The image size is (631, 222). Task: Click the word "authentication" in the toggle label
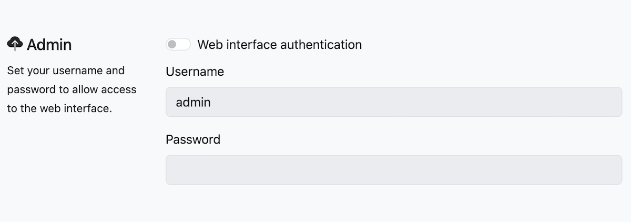pos(321,45)
